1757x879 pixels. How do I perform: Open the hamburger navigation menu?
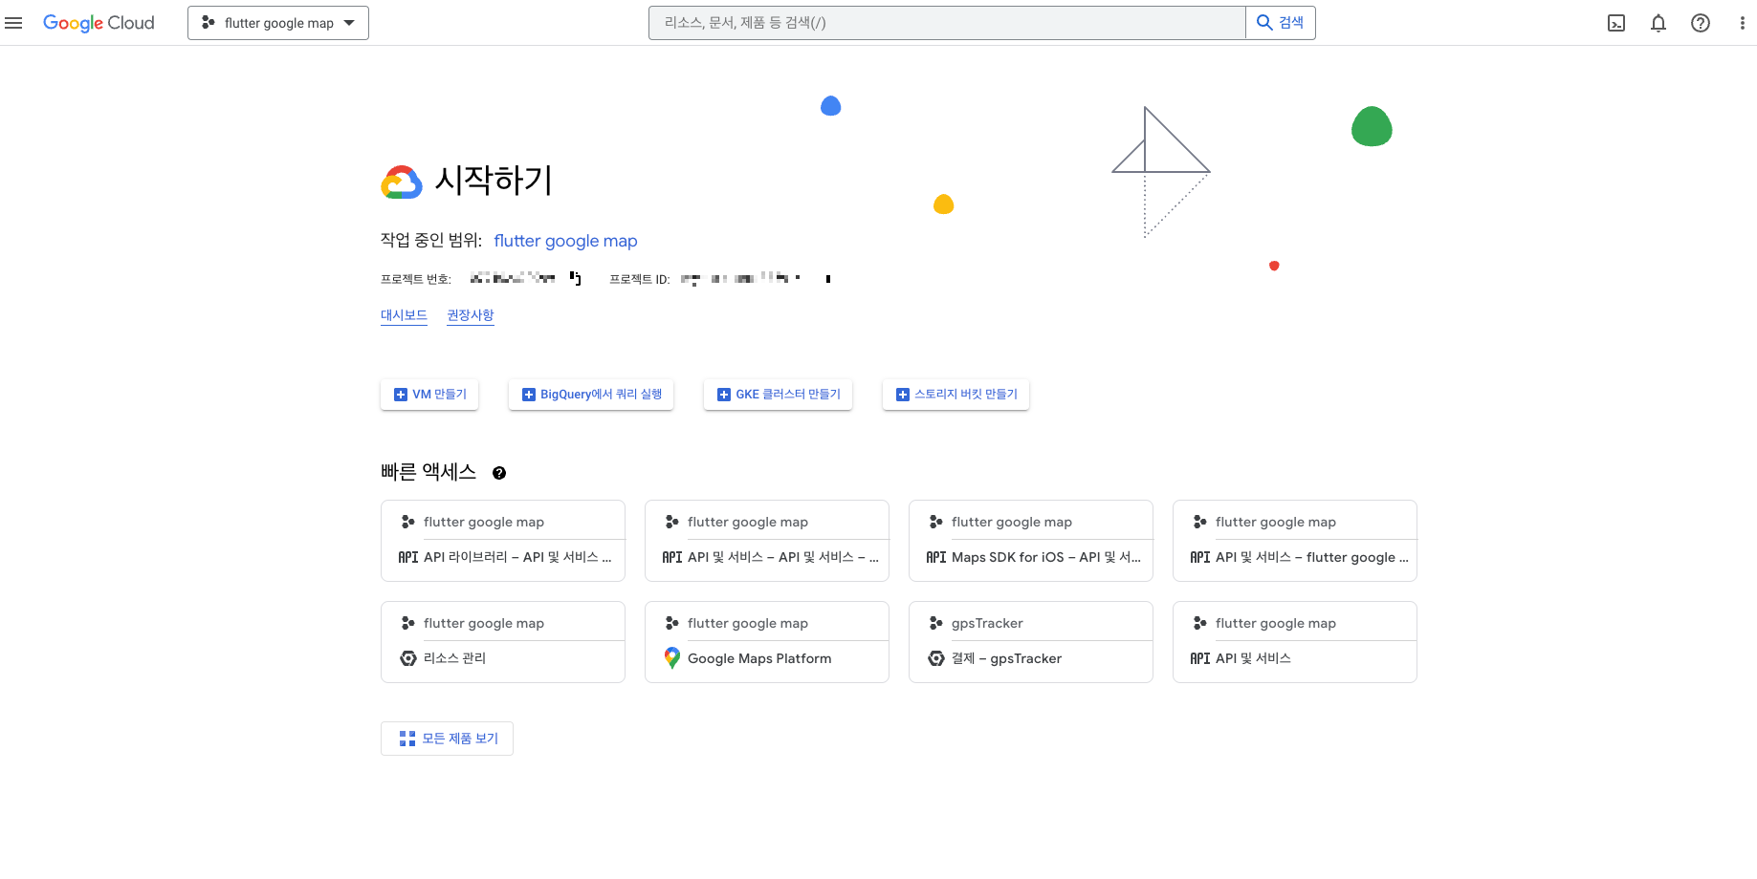tap(13, 23)
